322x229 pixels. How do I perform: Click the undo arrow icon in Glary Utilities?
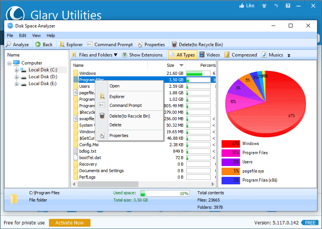click(x=276, y=6)
